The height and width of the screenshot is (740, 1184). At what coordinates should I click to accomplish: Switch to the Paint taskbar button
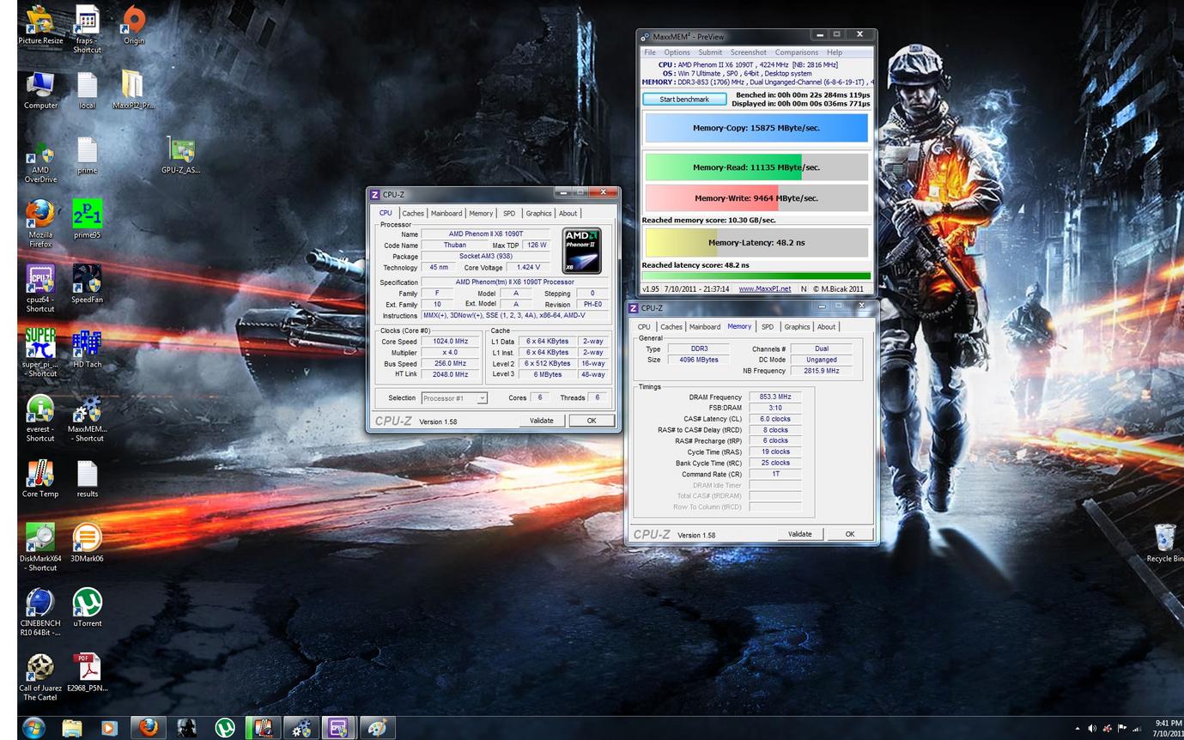377,728
